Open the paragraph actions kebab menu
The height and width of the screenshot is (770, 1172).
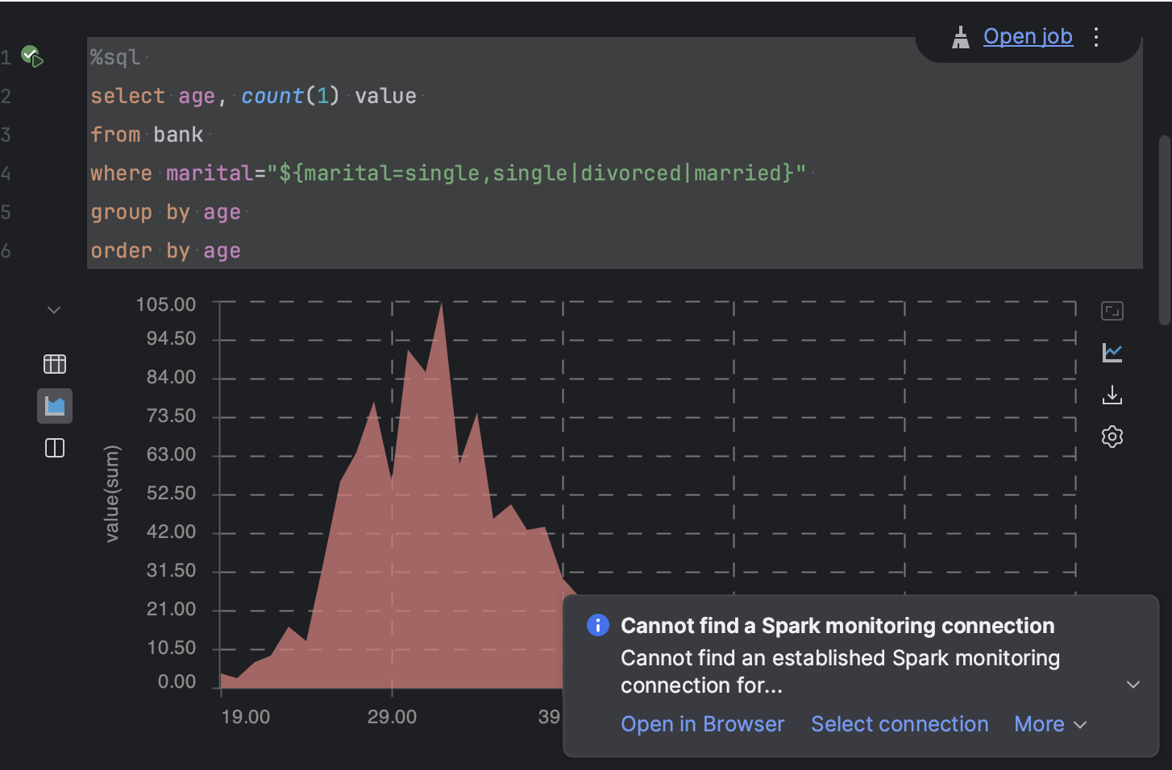coord(1096,36)
